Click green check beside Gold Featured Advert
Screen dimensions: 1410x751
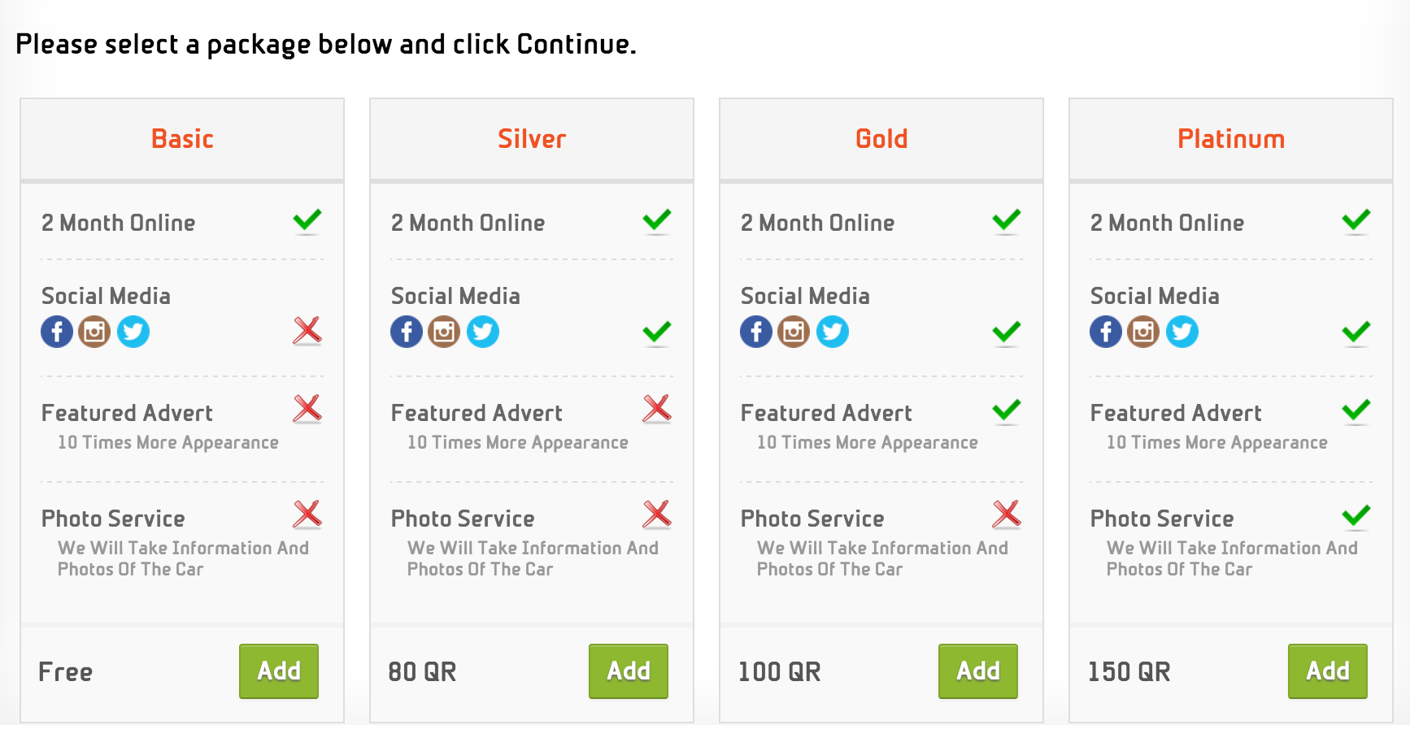click(1007, 410)
